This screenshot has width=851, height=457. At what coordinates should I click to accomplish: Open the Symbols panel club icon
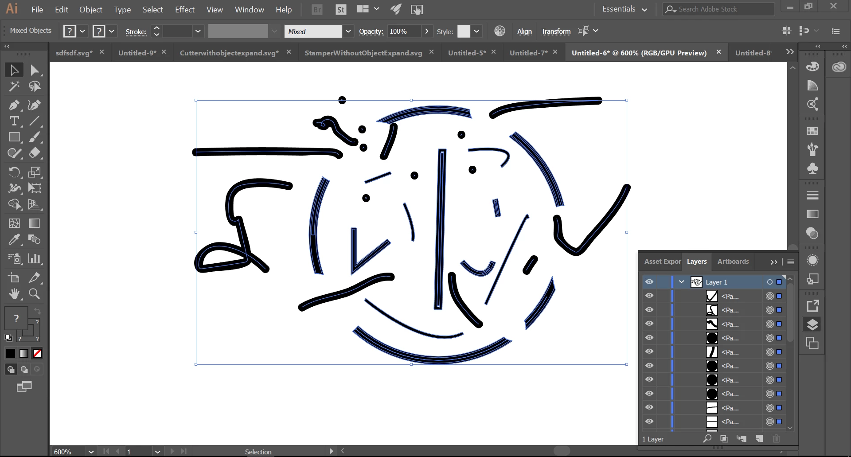coord(812,168)
